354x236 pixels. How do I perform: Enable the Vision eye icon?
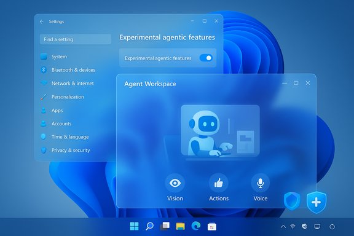click(x=175, y=183)
